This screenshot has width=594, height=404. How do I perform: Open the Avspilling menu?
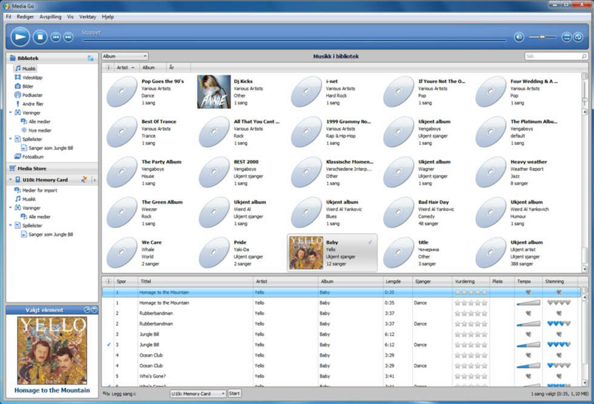click(50, 17)
